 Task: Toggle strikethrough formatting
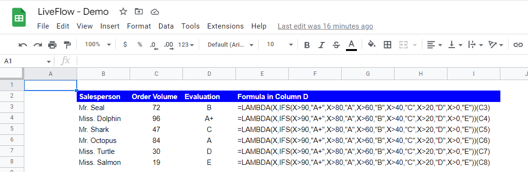(336, 45)
